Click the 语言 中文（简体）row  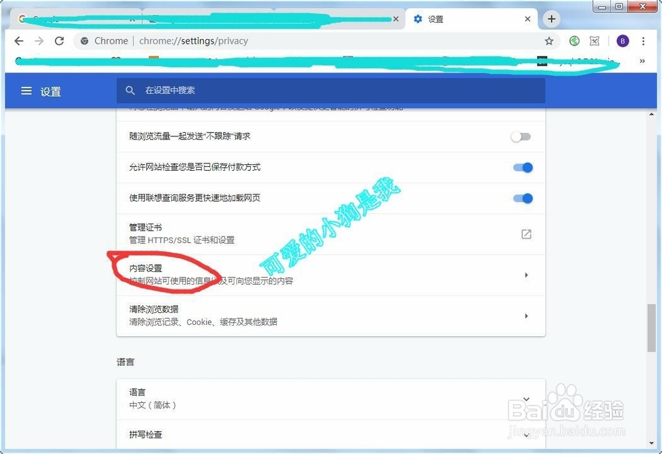pos(330,399)
